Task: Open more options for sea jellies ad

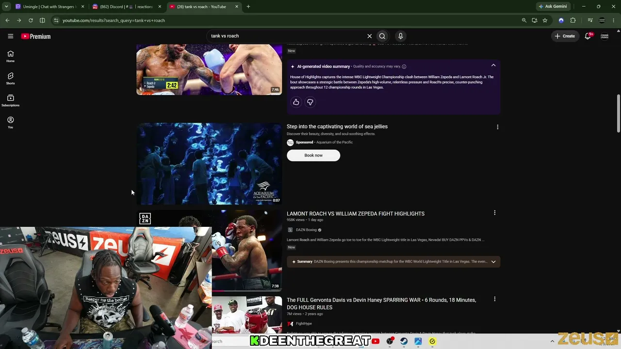Action: coord(497,127)
